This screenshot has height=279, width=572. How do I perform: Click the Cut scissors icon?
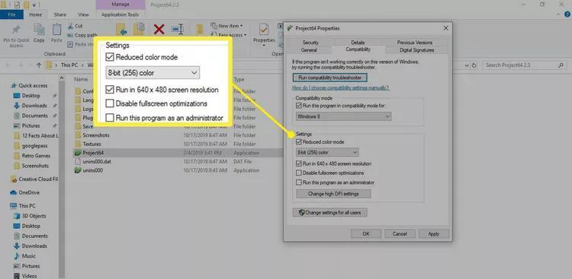coord(70,26)
